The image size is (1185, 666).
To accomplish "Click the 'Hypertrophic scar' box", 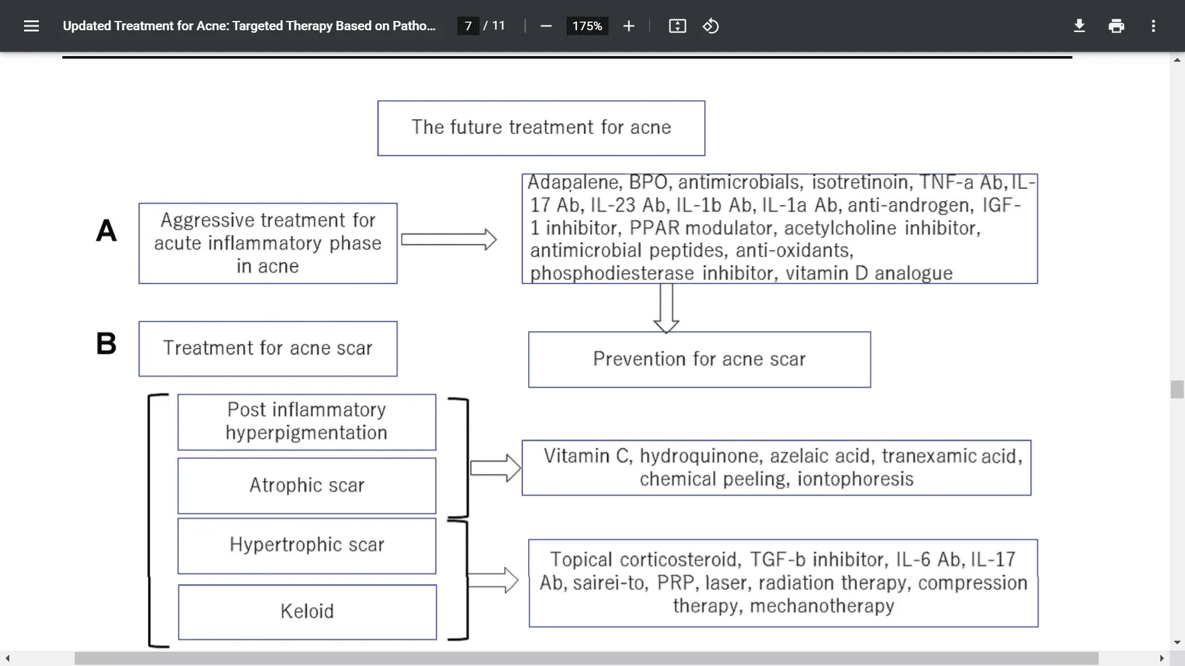I will [307, 546].
